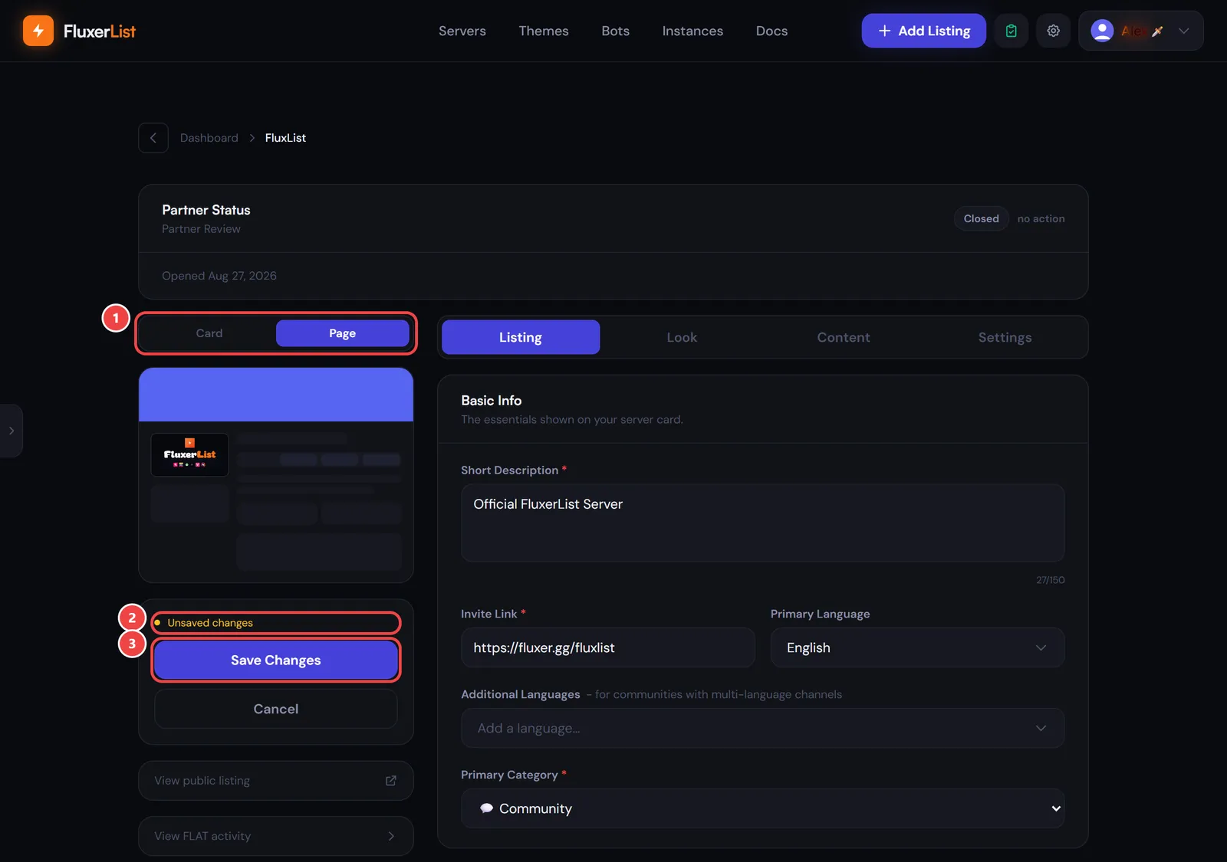Click the Unsaved changes indicator text

[210, 623]
